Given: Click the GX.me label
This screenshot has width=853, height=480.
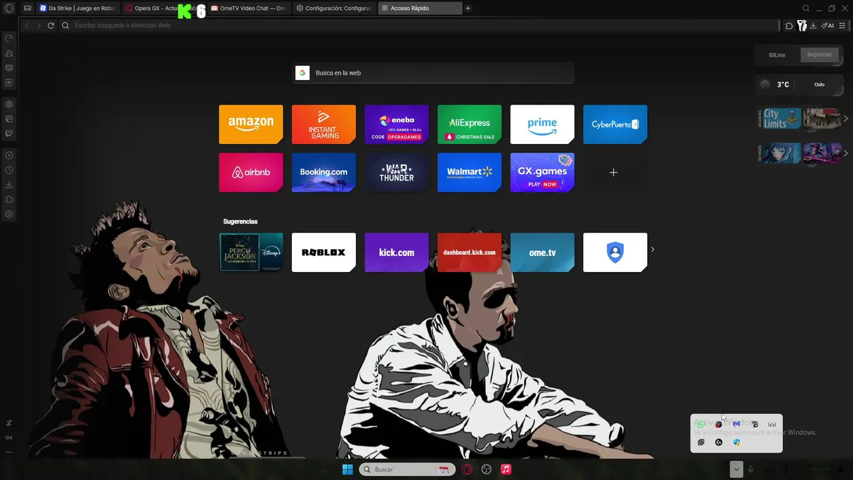Looking at the screenshot, I should click(x=777, y=55).
